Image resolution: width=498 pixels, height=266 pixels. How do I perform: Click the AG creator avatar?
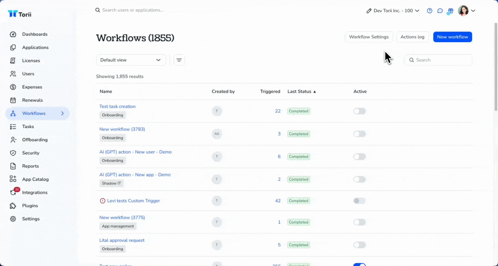pyautogui.click(x=217, y=134)
